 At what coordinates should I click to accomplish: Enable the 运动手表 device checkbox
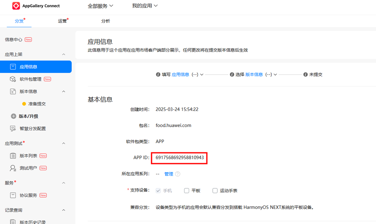pos(215,191)
